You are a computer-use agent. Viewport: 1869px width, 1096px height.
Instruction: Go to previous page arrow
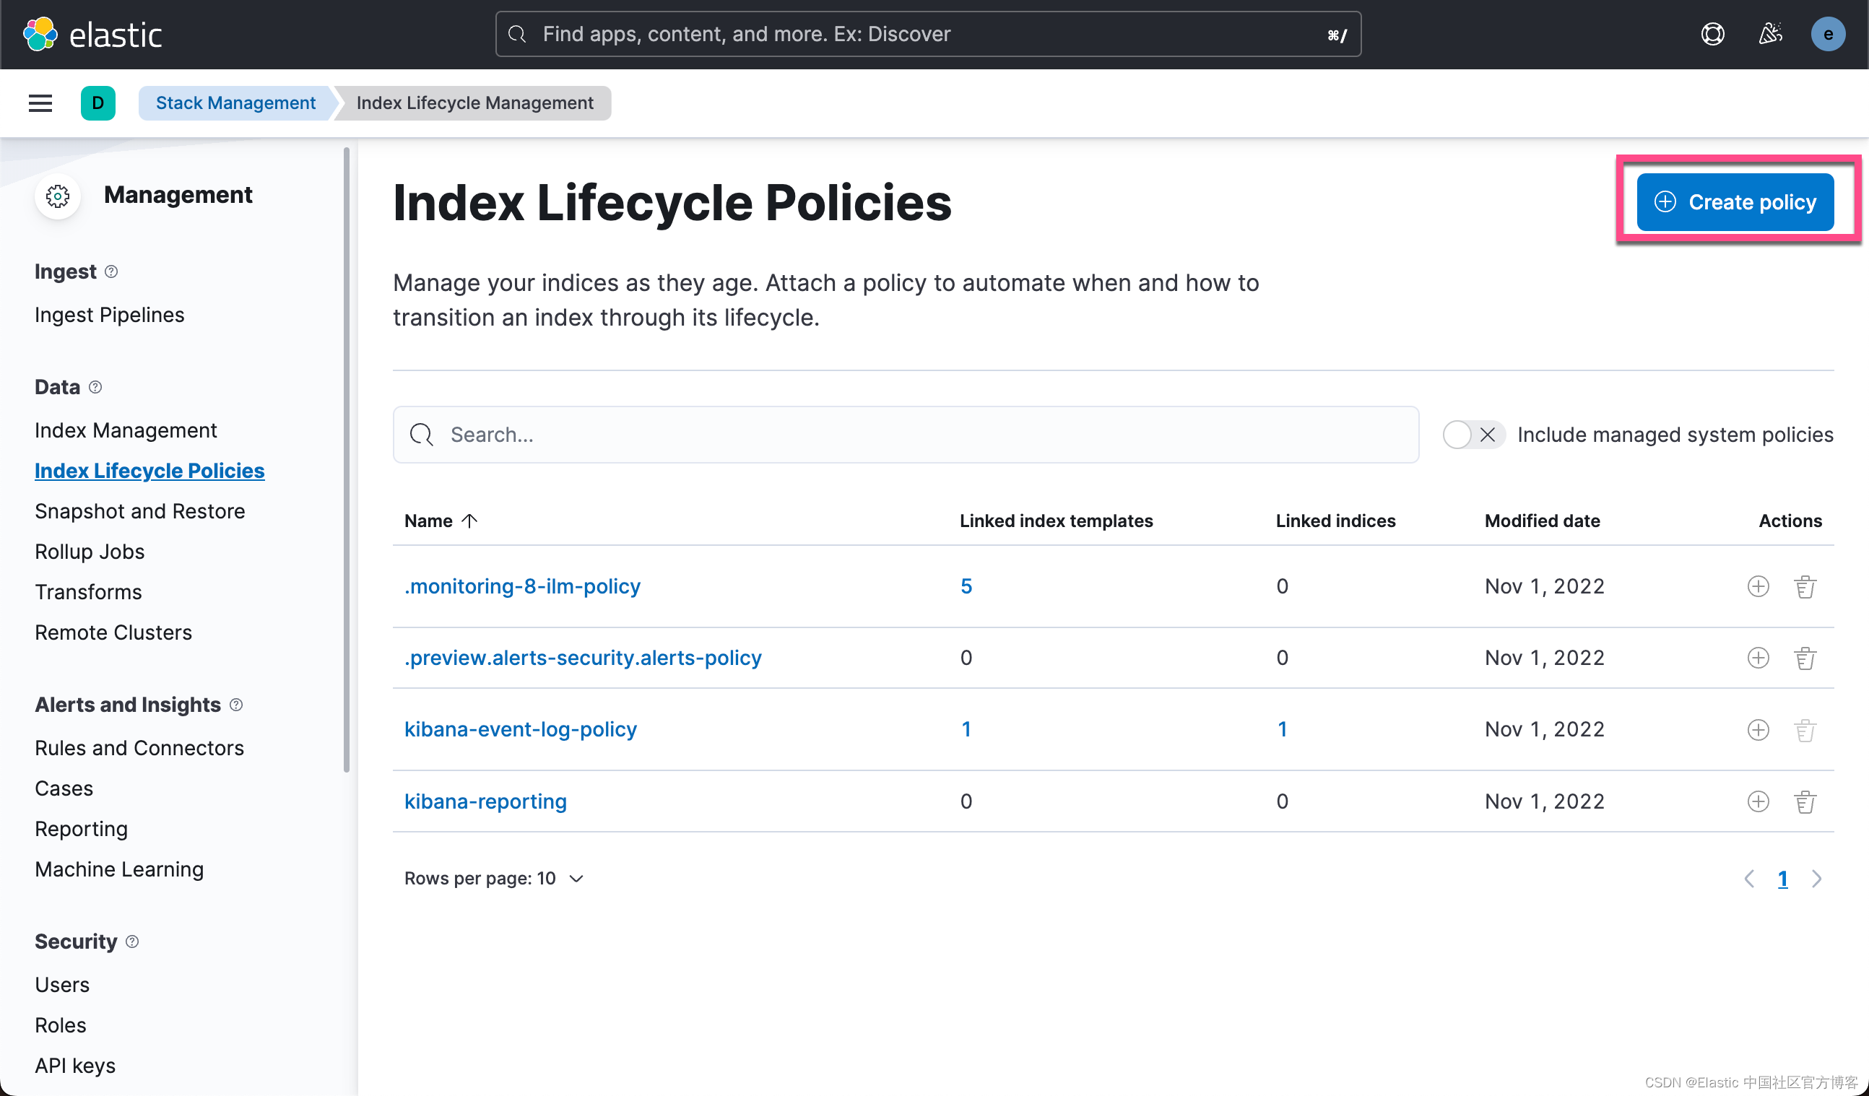tap(1749, 879)
